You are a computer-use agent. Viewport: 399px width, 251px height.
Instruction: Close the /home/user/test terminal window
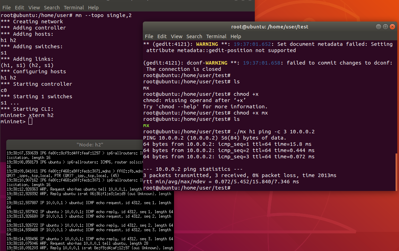(392, 27)
